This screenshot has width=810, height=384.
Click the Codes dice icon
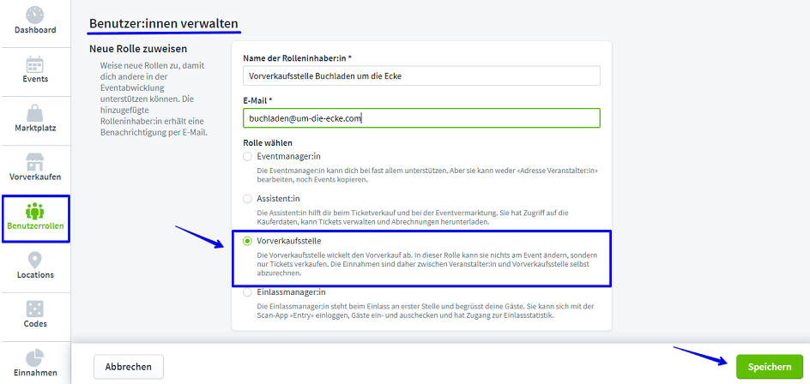(x=35, y=309)
